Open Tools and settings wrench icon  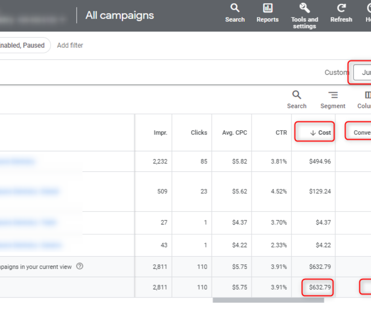[304, 8]
